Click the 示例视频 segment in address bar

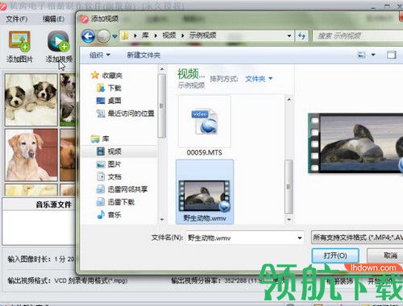(202, 35)
